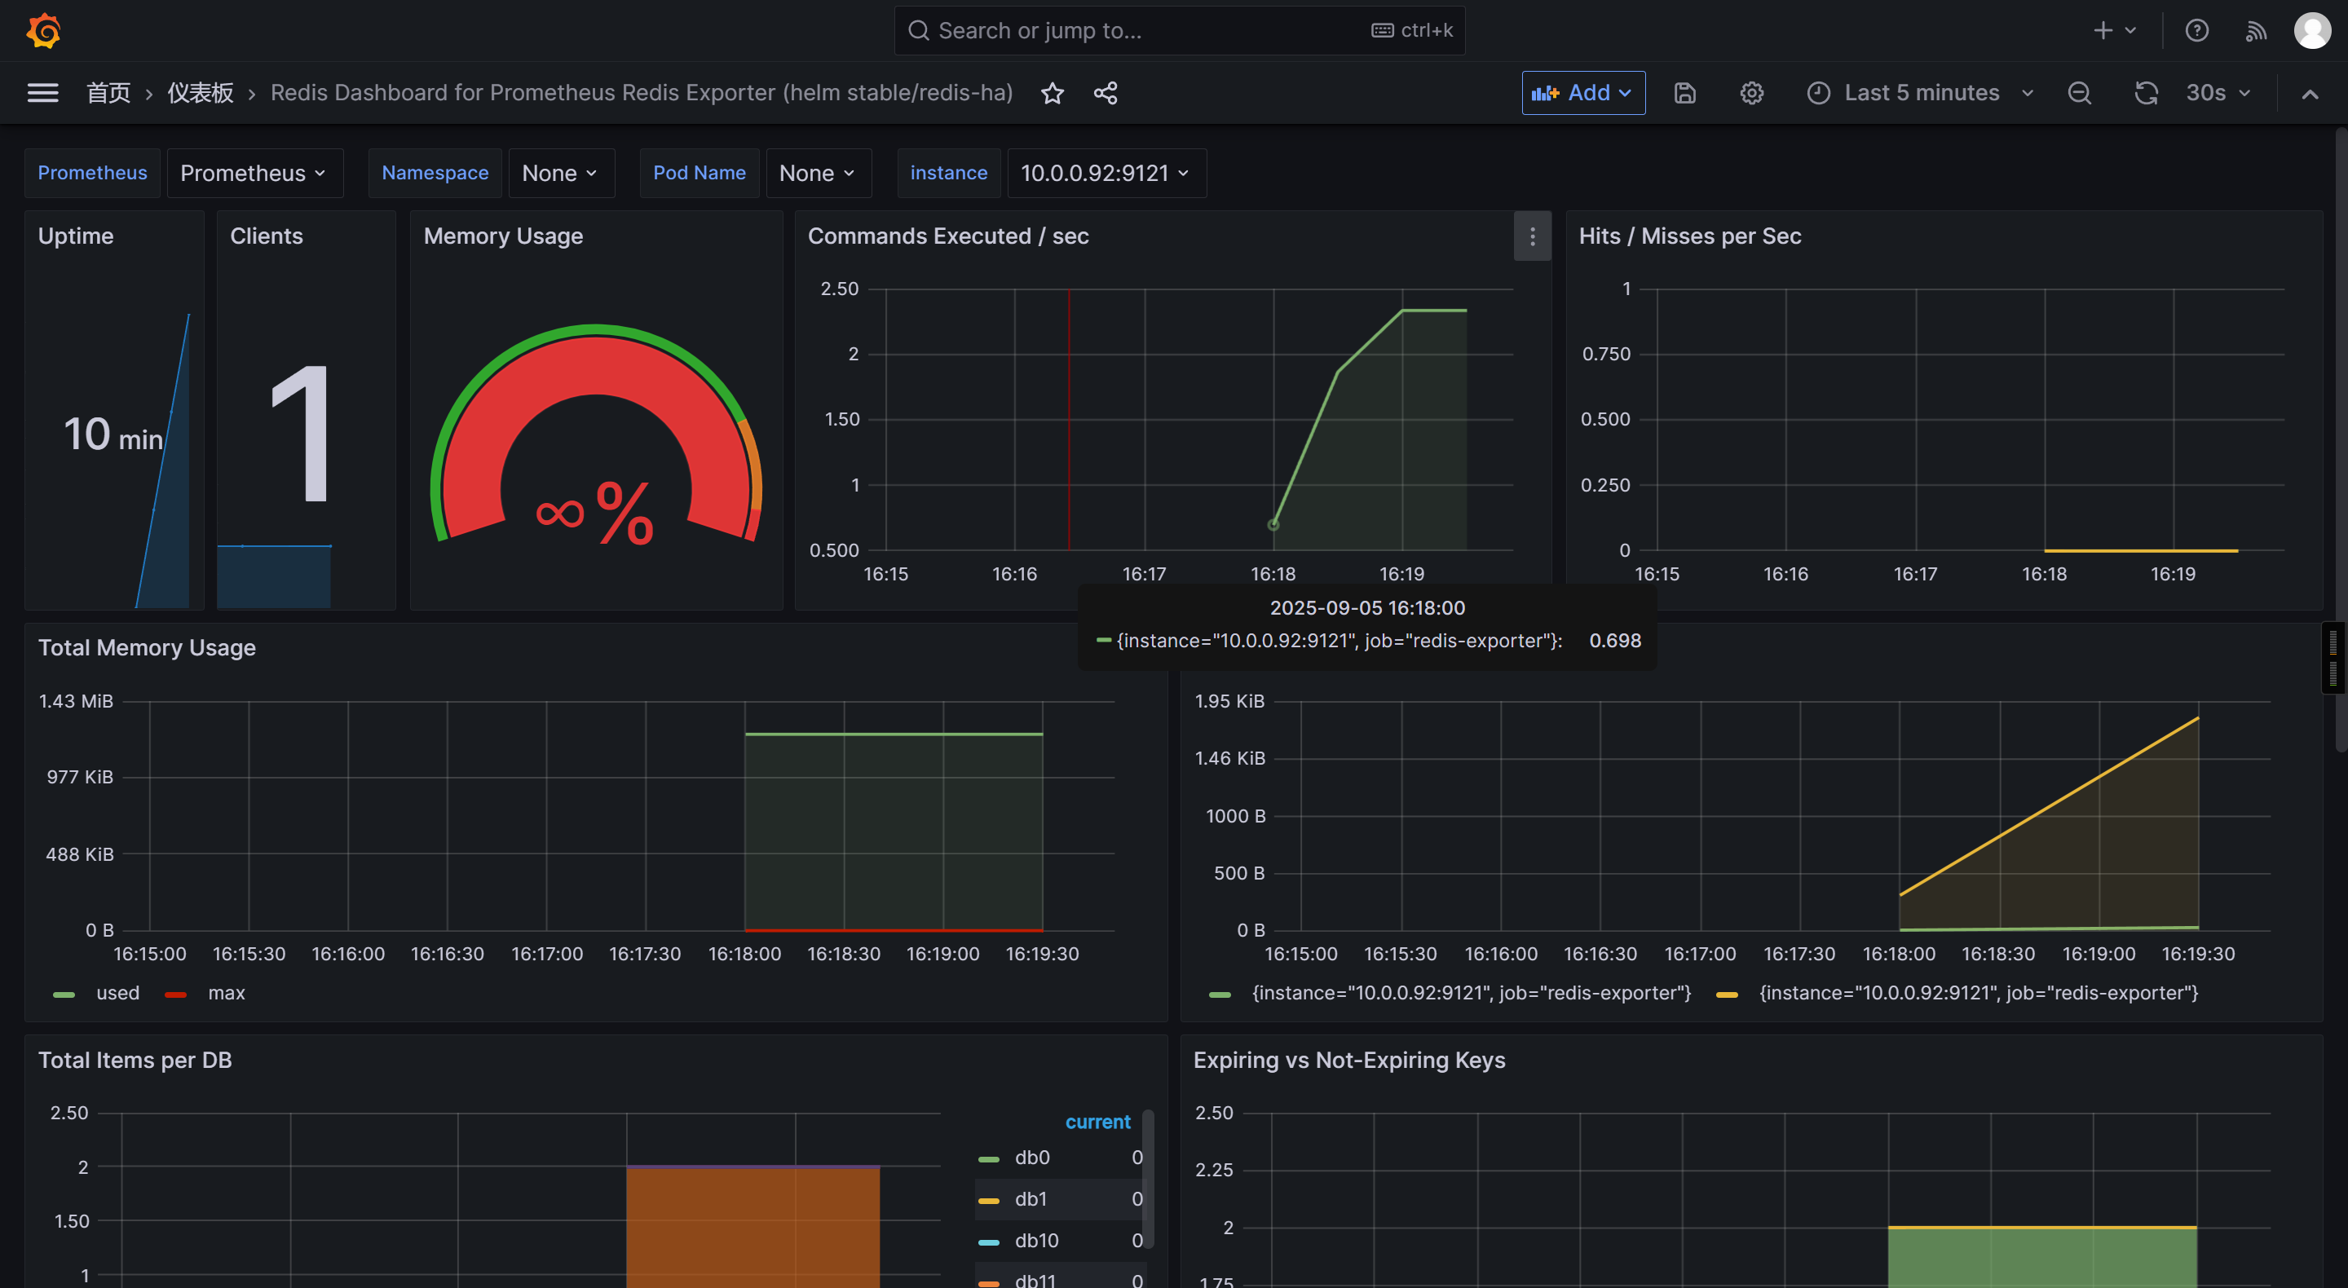Image resolution: width=2348 pixels, height=1288 pixels.
Task: Click the Grafana logo icon
Action: 43,31
